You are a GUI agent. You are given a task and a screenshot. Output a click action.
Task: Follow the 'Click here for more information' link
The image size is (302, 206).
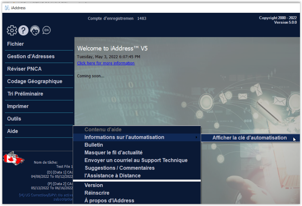coord(106,63)
